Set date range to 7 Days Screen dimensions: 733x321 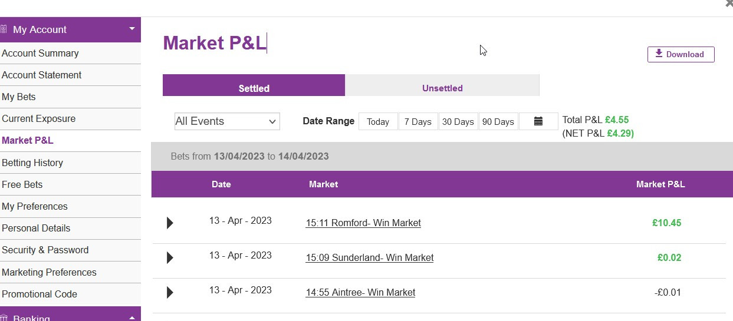[x=418, y=122]
